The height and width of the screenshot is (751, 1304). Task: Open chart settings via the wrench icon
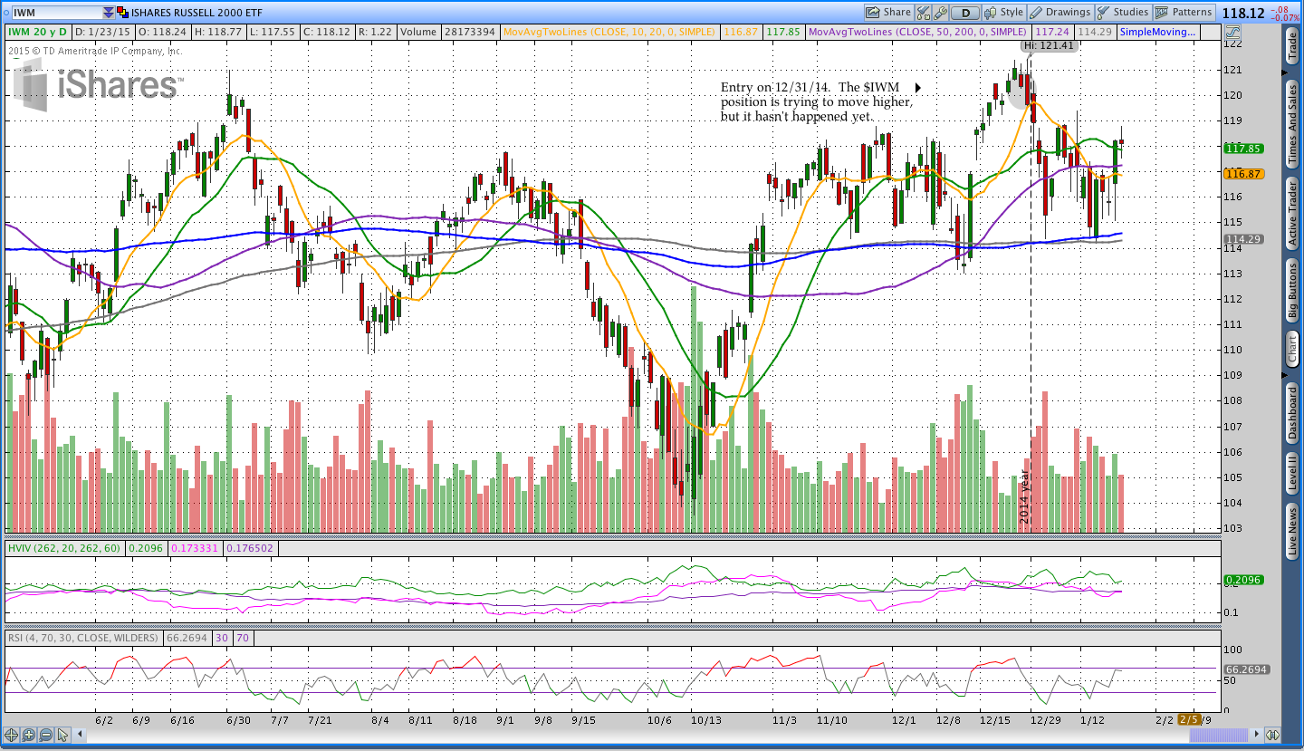tap(940, 13)
